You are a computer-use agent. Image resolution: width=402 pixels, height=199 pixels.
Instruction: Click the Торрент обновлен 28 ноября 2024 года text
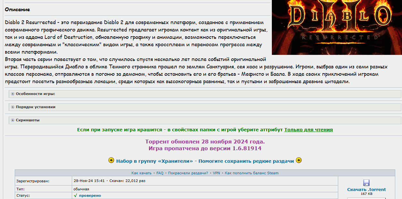click(x=205, y=142)
